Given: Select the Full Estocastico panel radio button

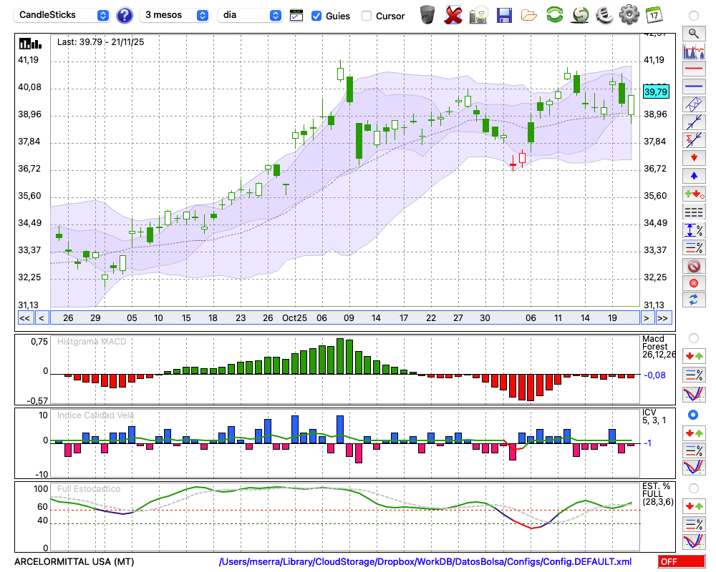Looking at the screenshot, I should pyautogui.click(x=693, y=488).
